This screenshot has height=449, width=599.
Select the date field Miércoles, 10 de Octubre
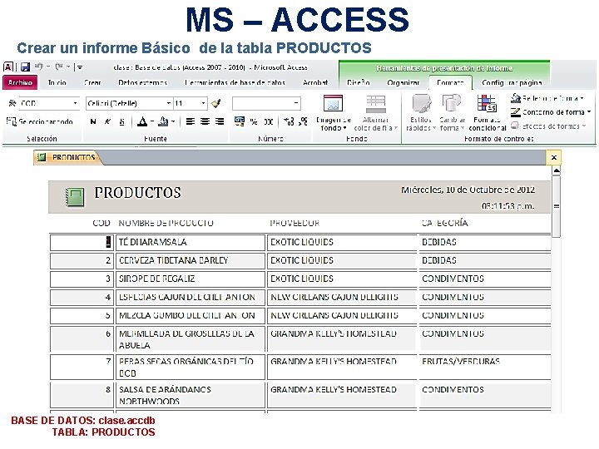tap(468, 190)
